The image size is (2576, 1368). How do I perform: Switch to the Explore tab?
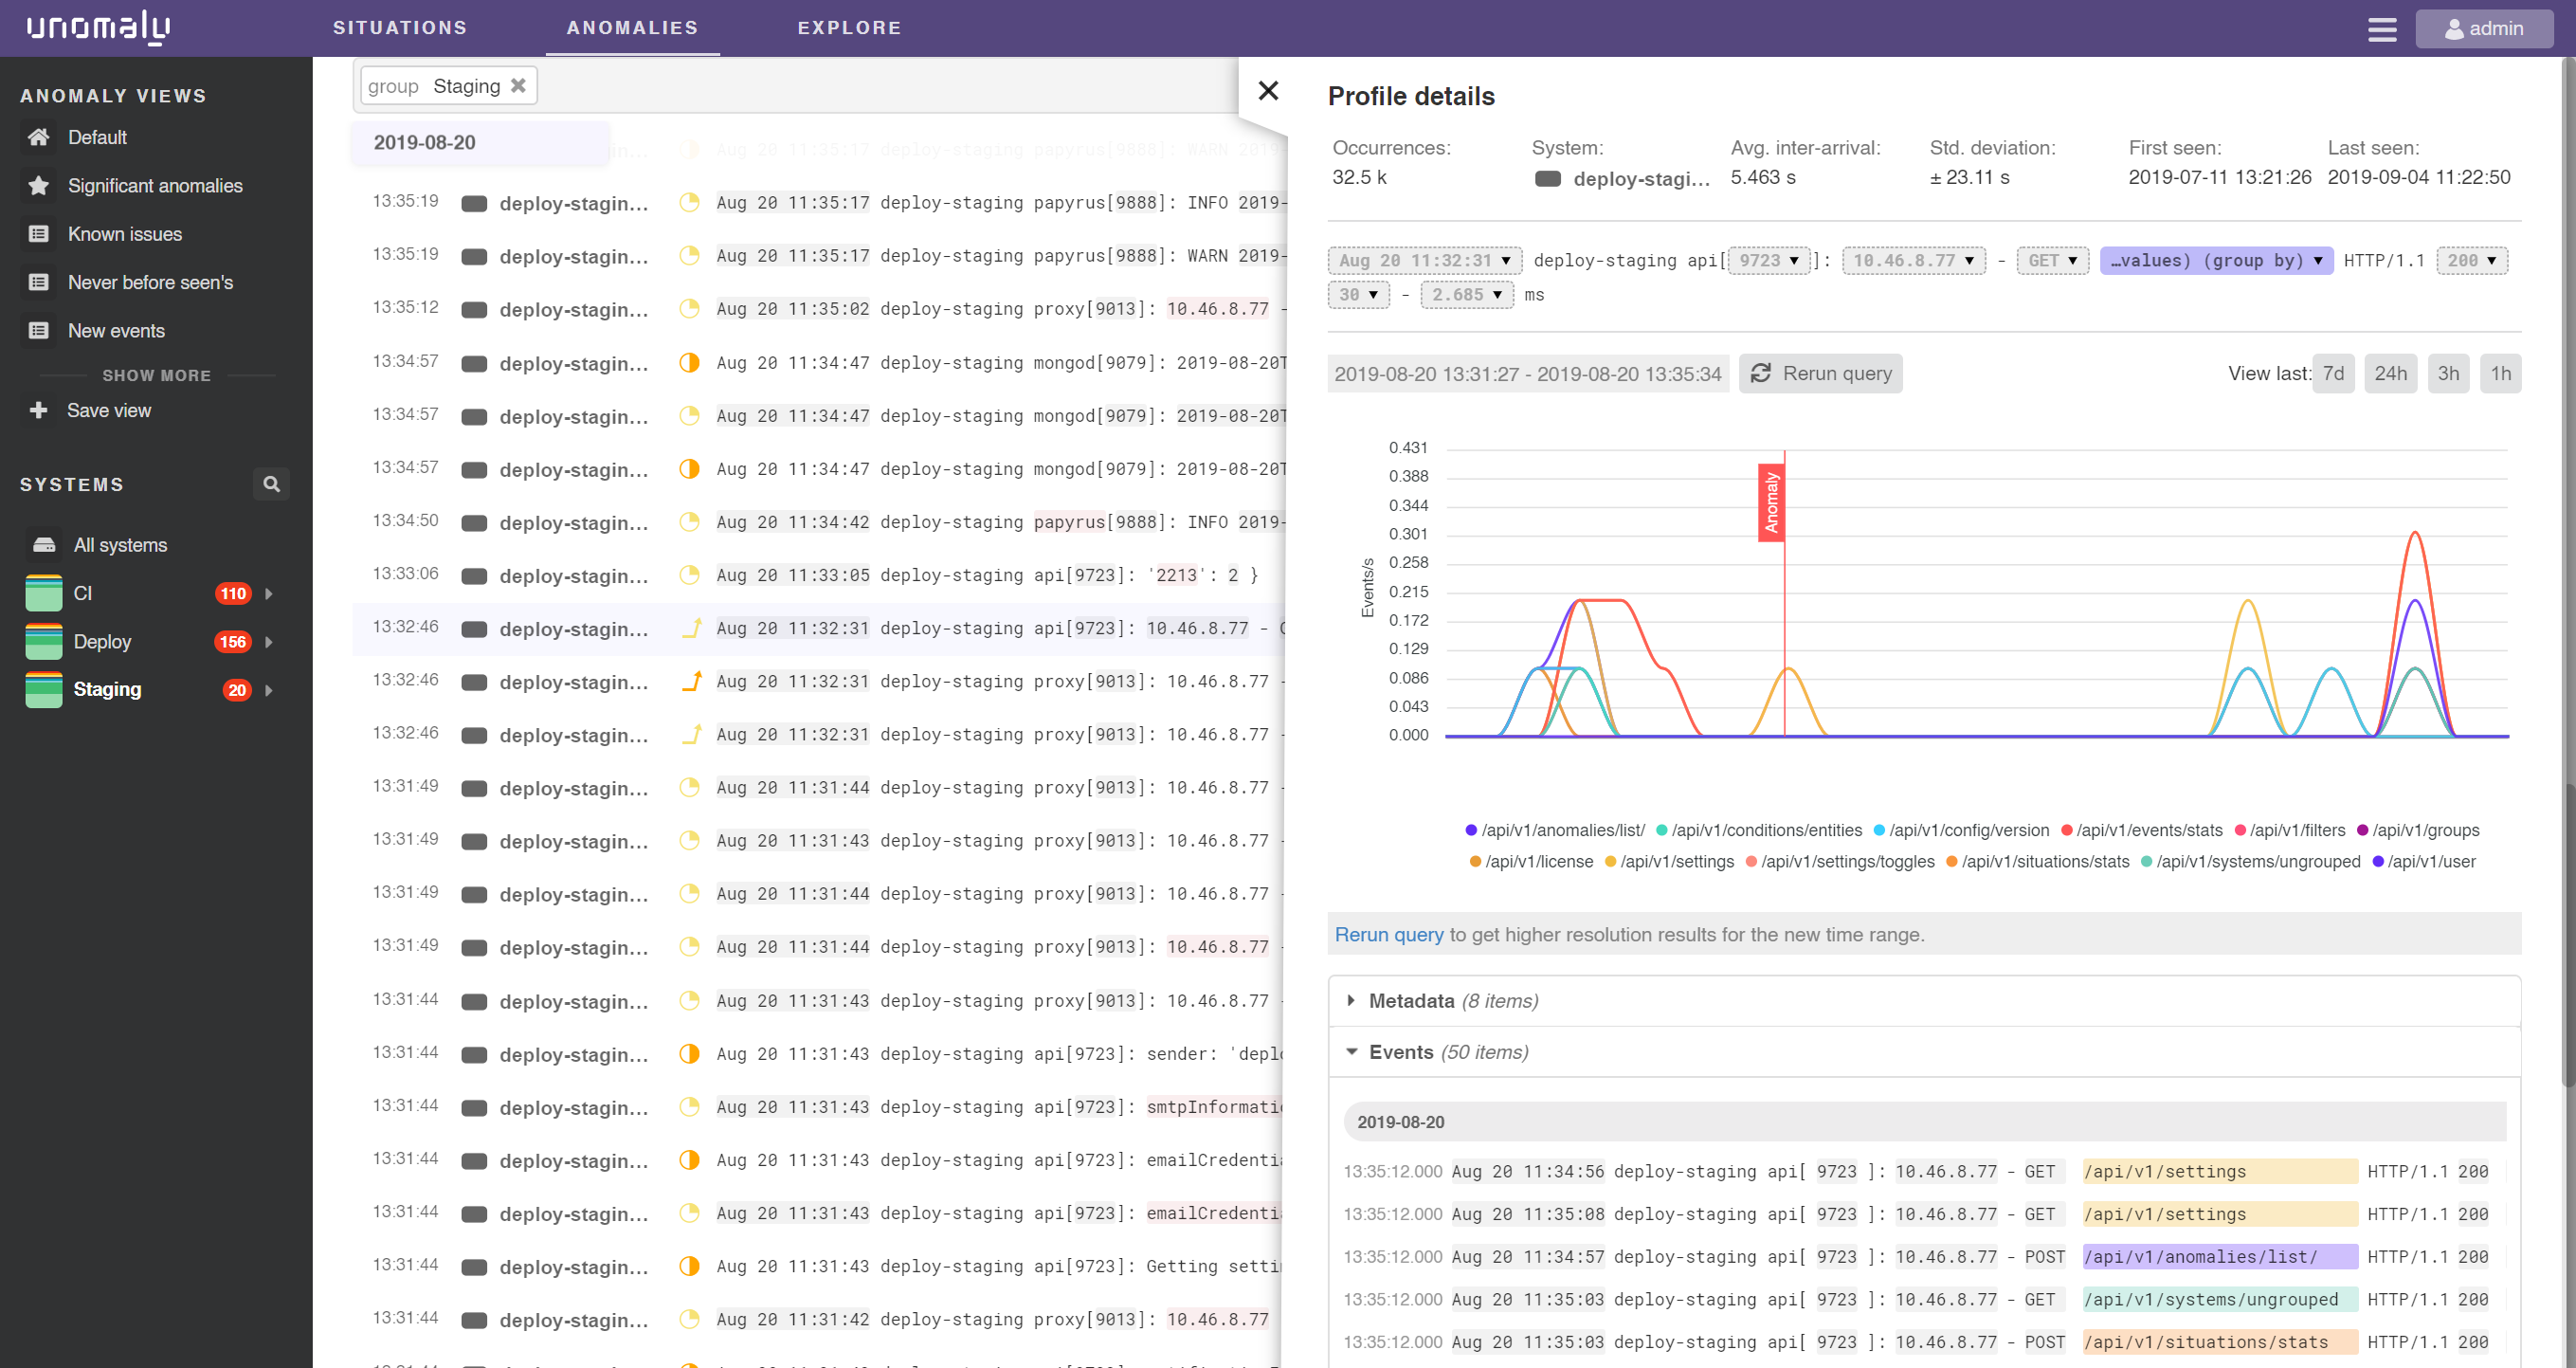[x=849, y=28]
